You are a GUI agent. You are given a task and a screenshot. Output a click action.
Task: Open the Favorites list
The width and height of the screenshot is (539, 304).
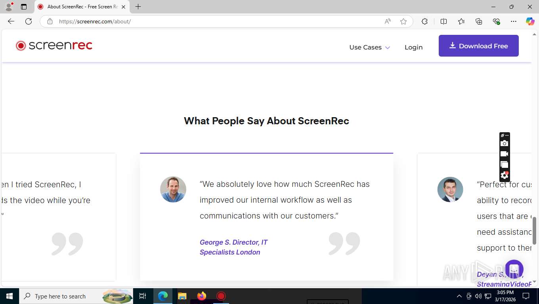[461, 21]
